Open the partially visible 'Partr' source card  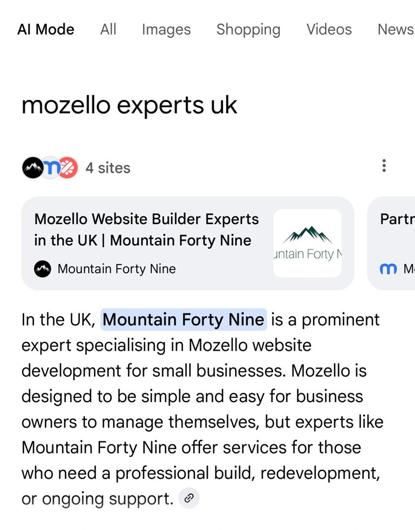(391, 243)
